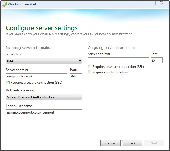Click the Requires authentication label text

[x=110, y=72]
